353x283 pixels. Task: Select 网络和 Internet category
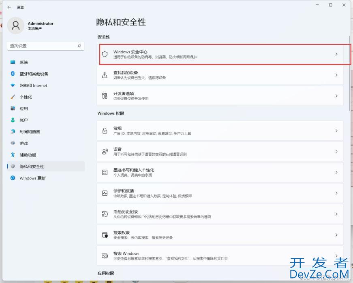(x=46, y=85)
